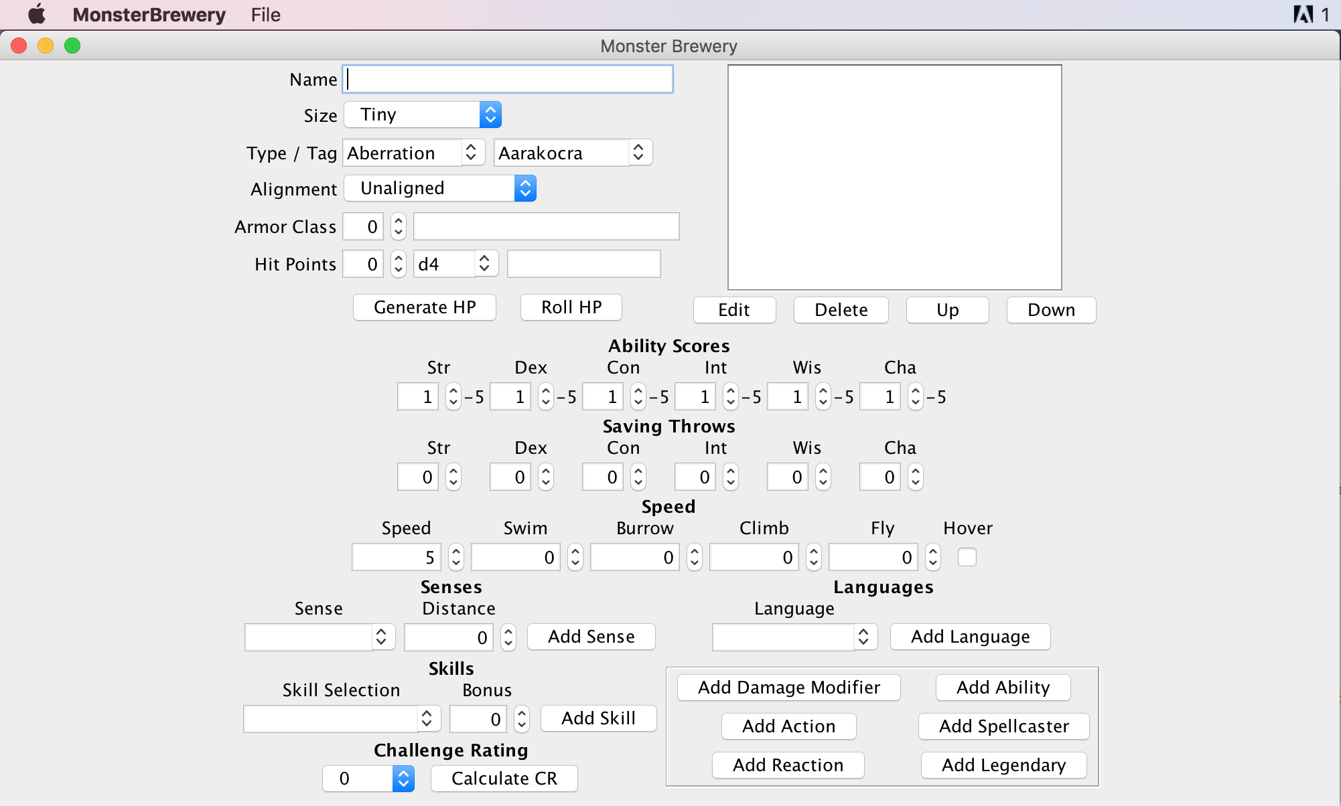Open the hit die d4 combo box

tap(484, 264)
